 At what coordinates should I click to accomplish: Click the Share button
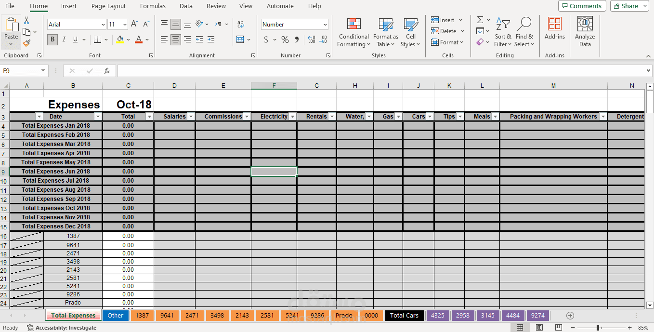pos(629,6)
